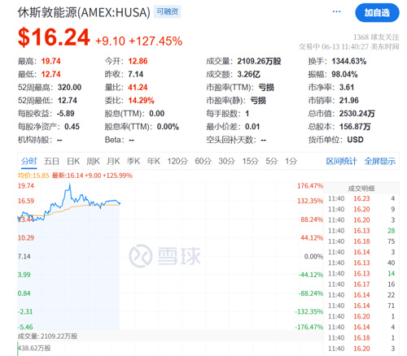Screen dimensions: 407x356
Task: Select the trade row 16.13 with volume 28
Action: coord(361,231)
